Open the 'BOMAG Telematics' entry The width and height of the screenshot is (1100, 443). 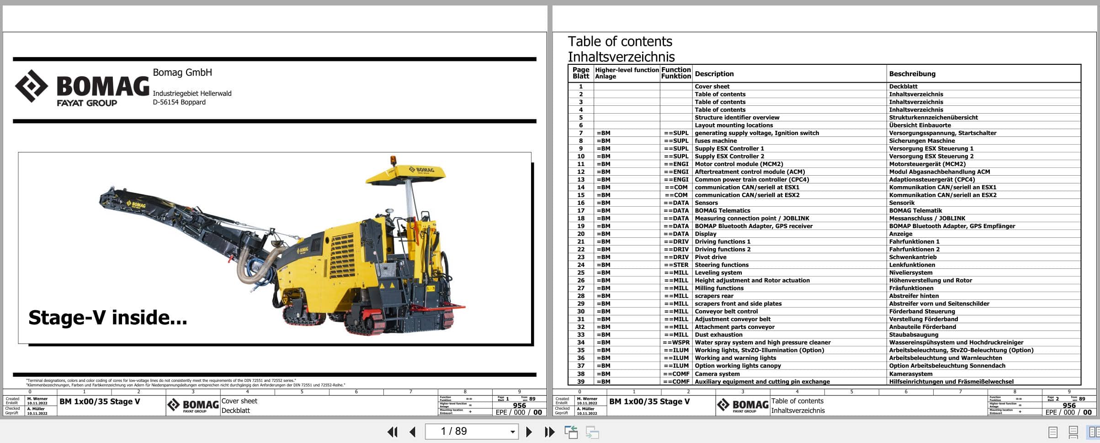coord(724,210)
